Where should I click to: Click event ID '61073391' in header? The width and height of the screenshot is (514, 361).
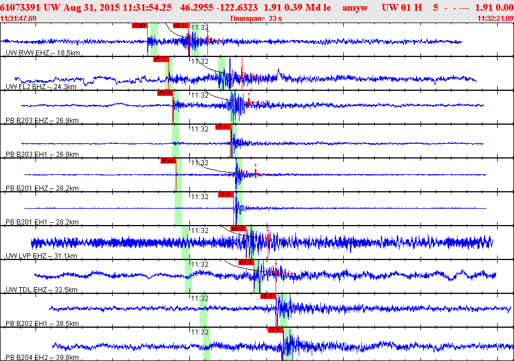click(20, 7)
